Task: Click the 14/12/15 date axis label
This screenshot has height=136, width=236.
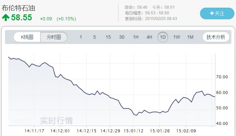Action: tap(86, 131)
